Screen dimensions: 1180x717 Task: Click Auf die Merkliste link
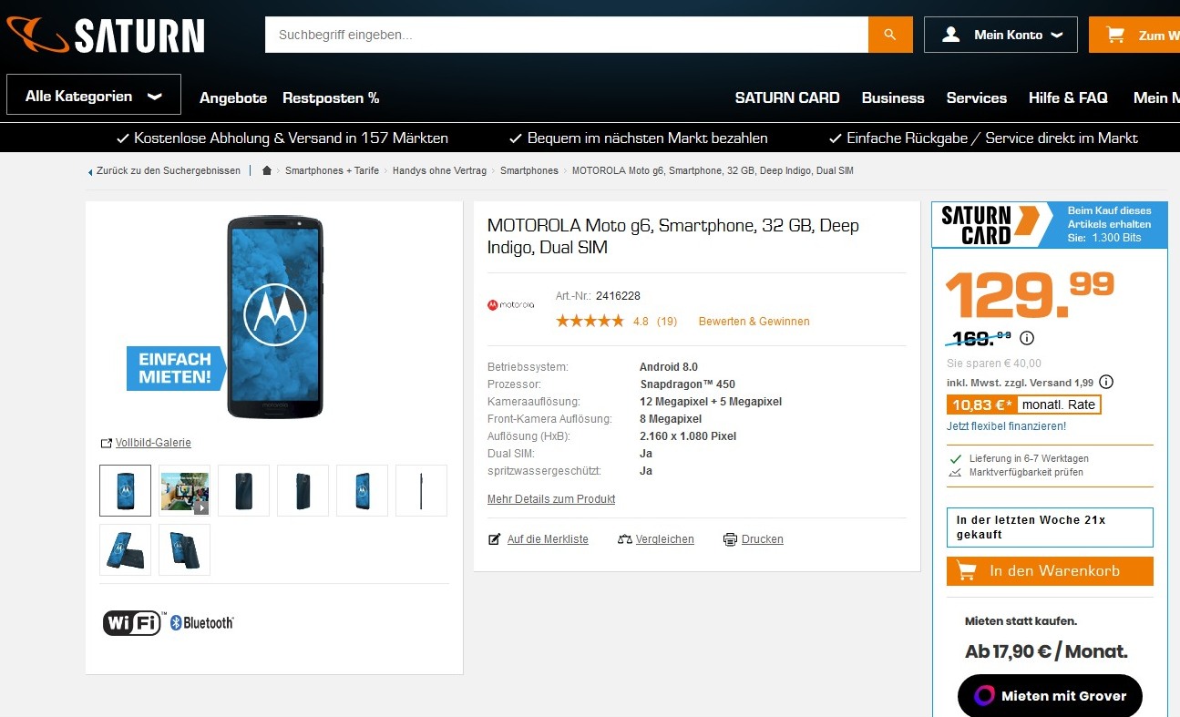pos(548,539)
